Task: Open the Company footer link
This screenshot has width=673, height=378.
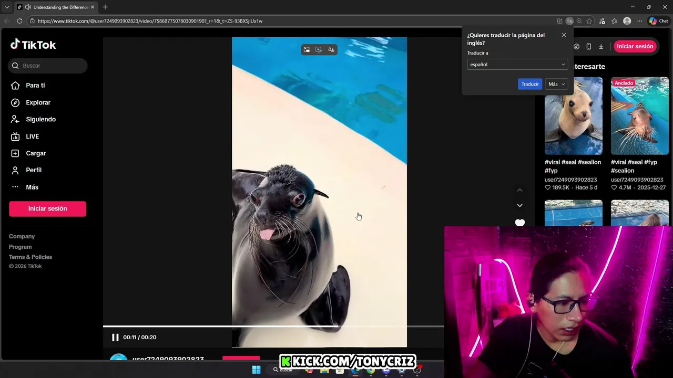Action: 22,236
